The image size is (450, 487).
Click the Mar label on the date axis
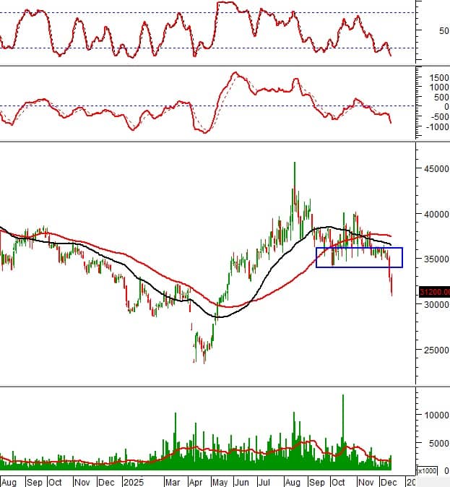tap(172, 480)
